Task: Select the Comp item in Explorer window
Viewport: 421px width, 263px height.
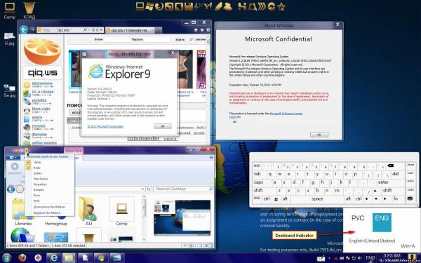Action: click(121, 212)
